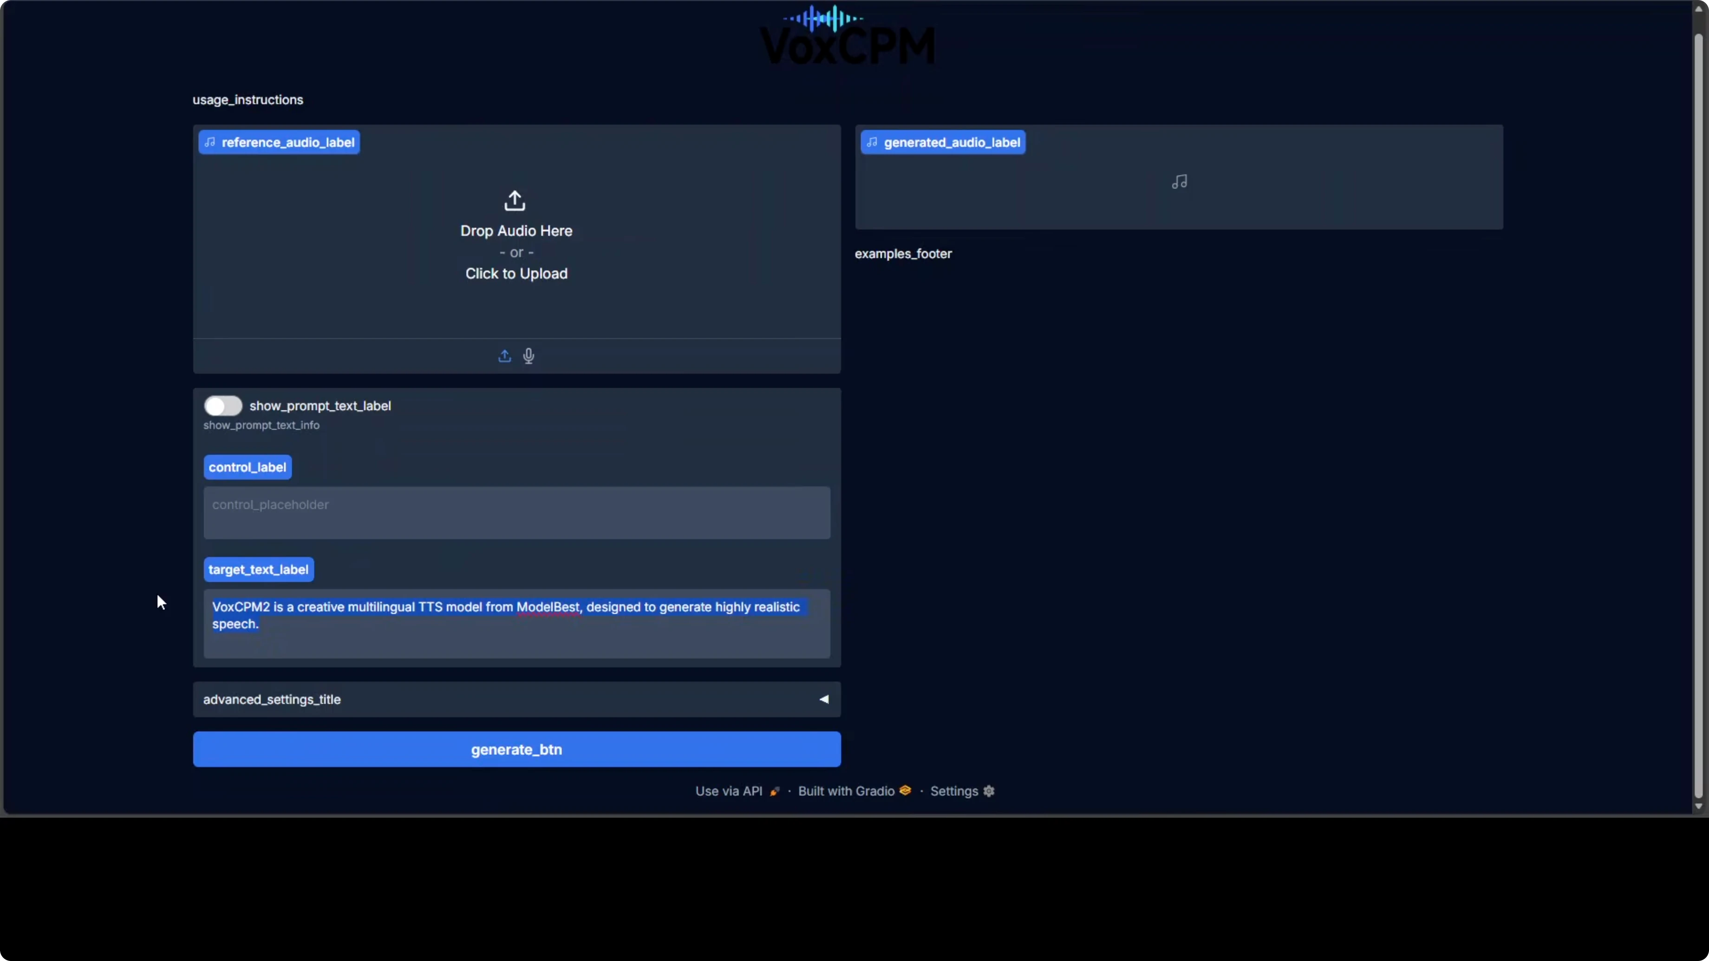Click music note icon in generated audio panel
The image size is (1709, 961).
(1179, 182)
